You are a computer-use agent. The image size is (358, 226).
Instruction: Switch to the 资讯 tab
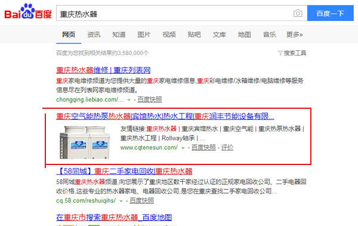[94, 35]
